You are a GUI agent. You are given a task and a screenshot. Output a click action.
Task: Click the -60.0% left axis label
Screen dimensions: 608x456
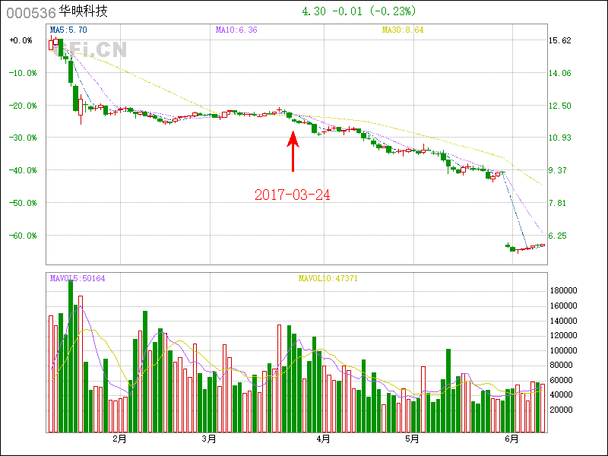(x=23, y=236)
